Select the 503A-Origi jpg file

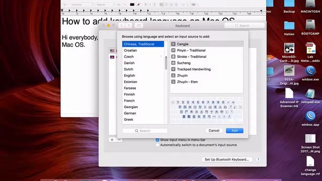(x=289, y=75)
